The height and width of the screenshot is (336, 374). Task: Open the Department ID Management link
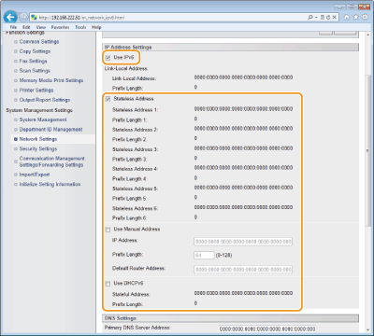point(50,130)
